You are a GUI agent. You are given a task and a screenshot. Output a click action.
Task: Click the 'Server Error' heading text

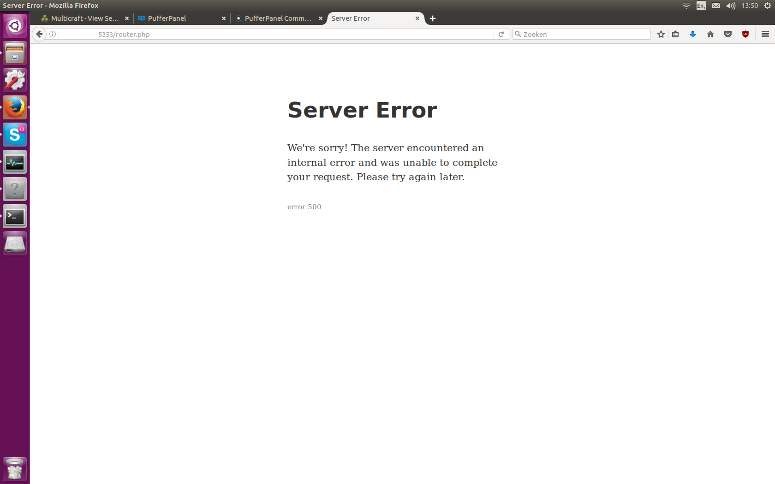click(362, 110)
